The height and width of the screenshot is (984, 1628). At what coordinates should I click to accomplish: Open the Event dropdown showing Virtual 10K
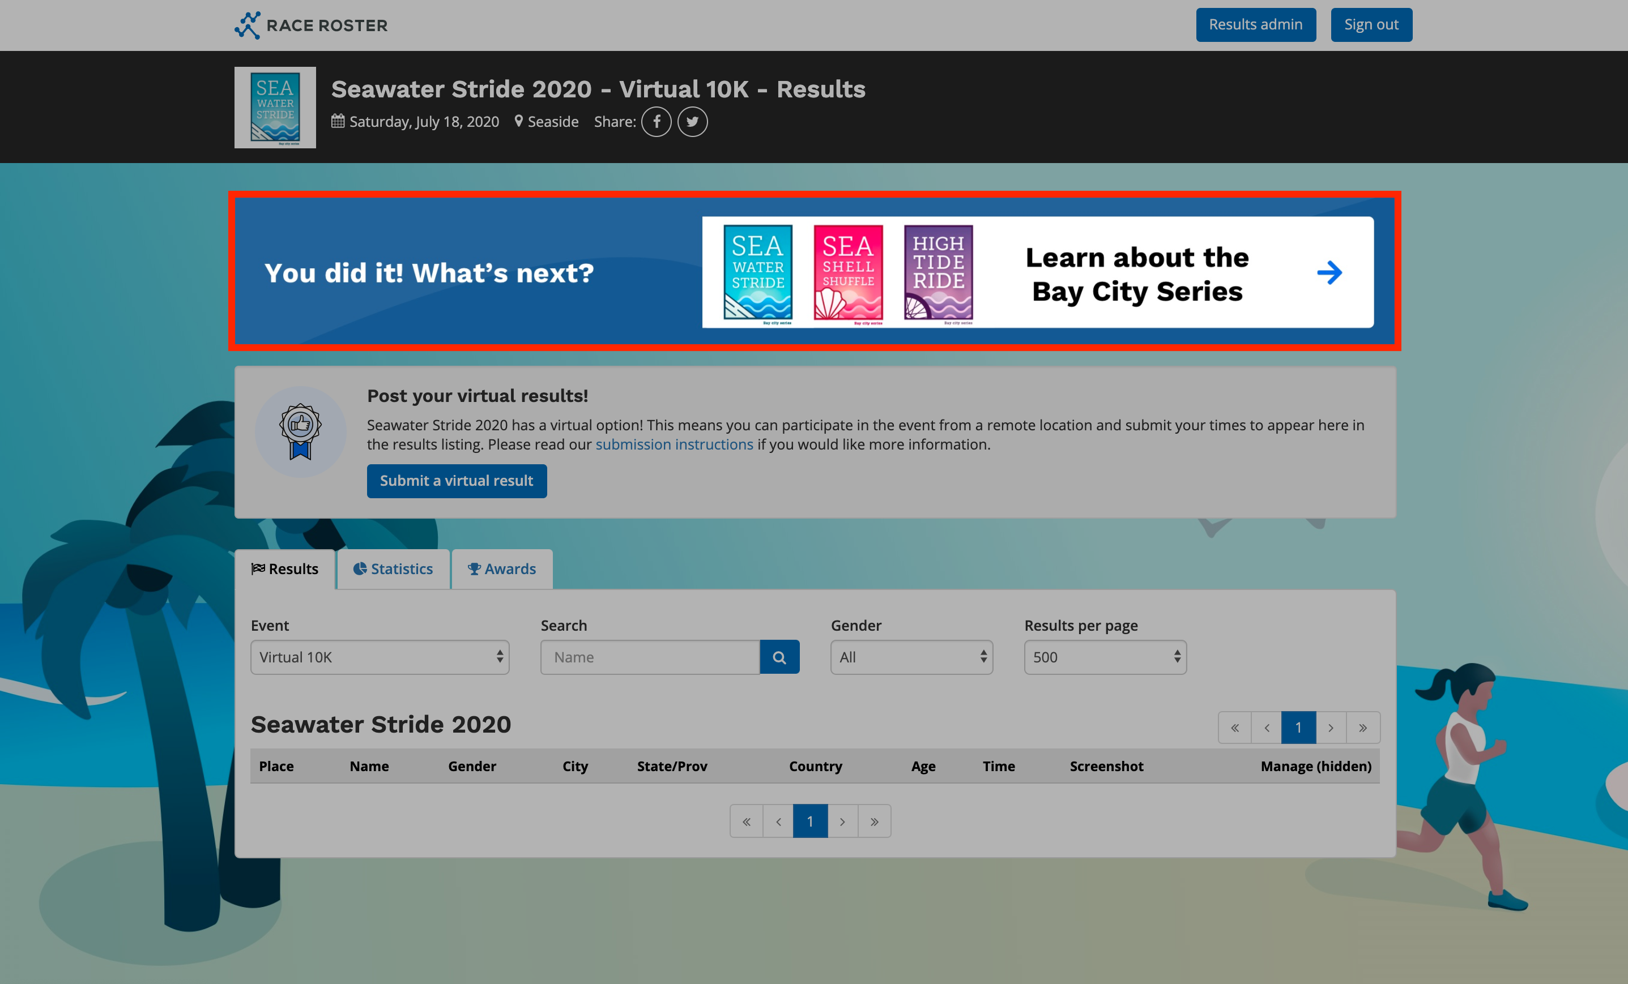point(380,657)
